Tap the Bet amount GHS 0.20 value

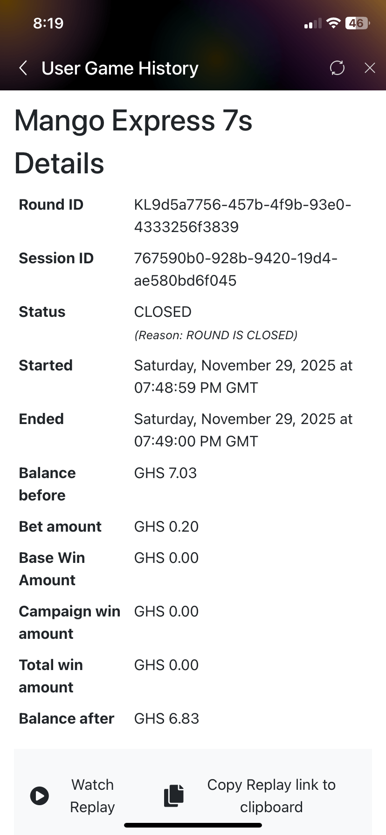point(166,527)
